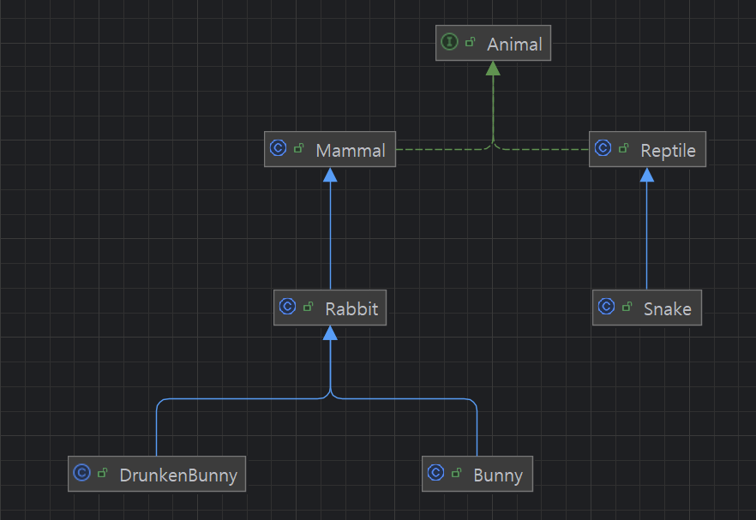Click the public lock icon beside Rabbit
The width and height of the screenshot is (756, 520).
[308, 307]
